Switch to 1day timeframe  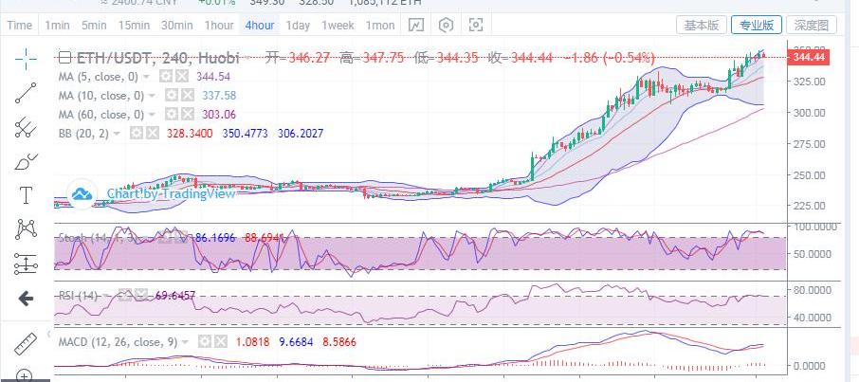point(298,26)
